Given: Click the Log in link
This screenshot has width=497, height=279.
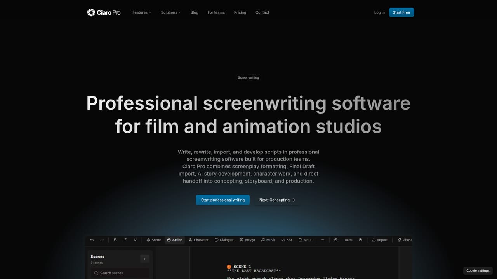Looking at the screenshot, I should (x=379, y=12).
